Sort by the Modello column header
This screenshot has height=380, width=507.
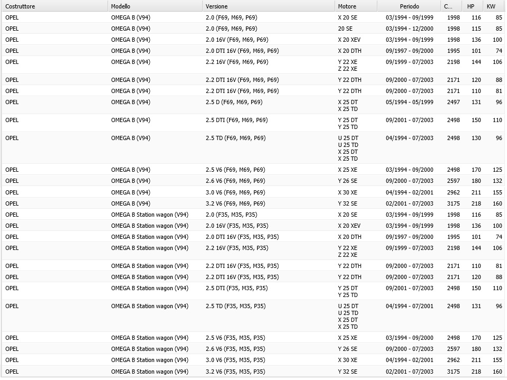[x=155, y=6]
